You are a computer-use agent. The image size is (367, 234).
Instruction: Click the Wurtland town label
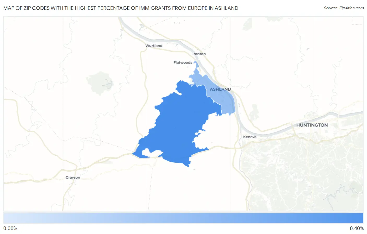pyautogui.click(x=154, y=46)
